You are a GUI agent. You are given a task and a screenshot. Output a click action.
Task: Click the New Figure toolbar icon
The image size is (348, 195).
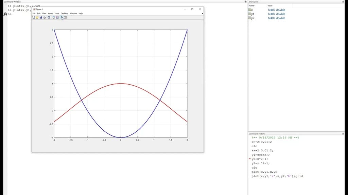click(x=33, y=17)
